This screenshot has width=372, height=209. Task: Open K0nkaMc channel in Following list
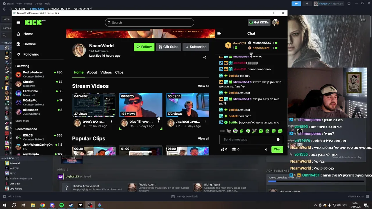39,102
